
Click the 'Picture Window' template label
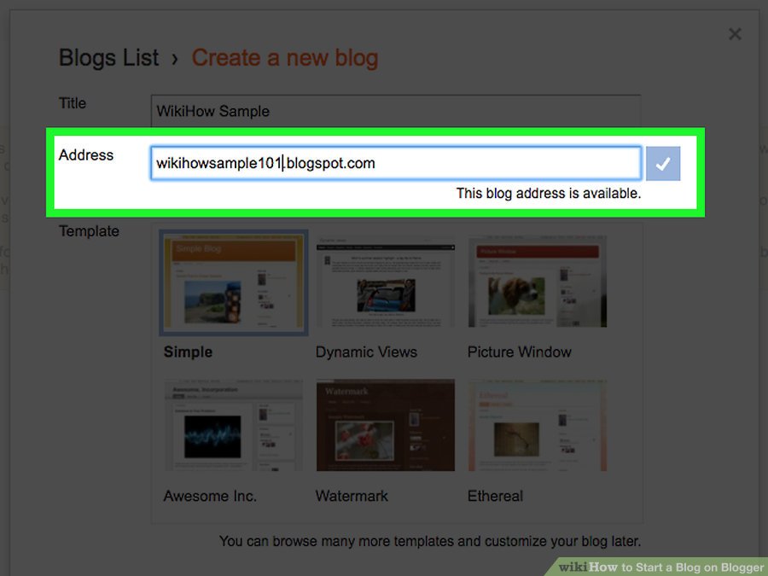[519, 352]
